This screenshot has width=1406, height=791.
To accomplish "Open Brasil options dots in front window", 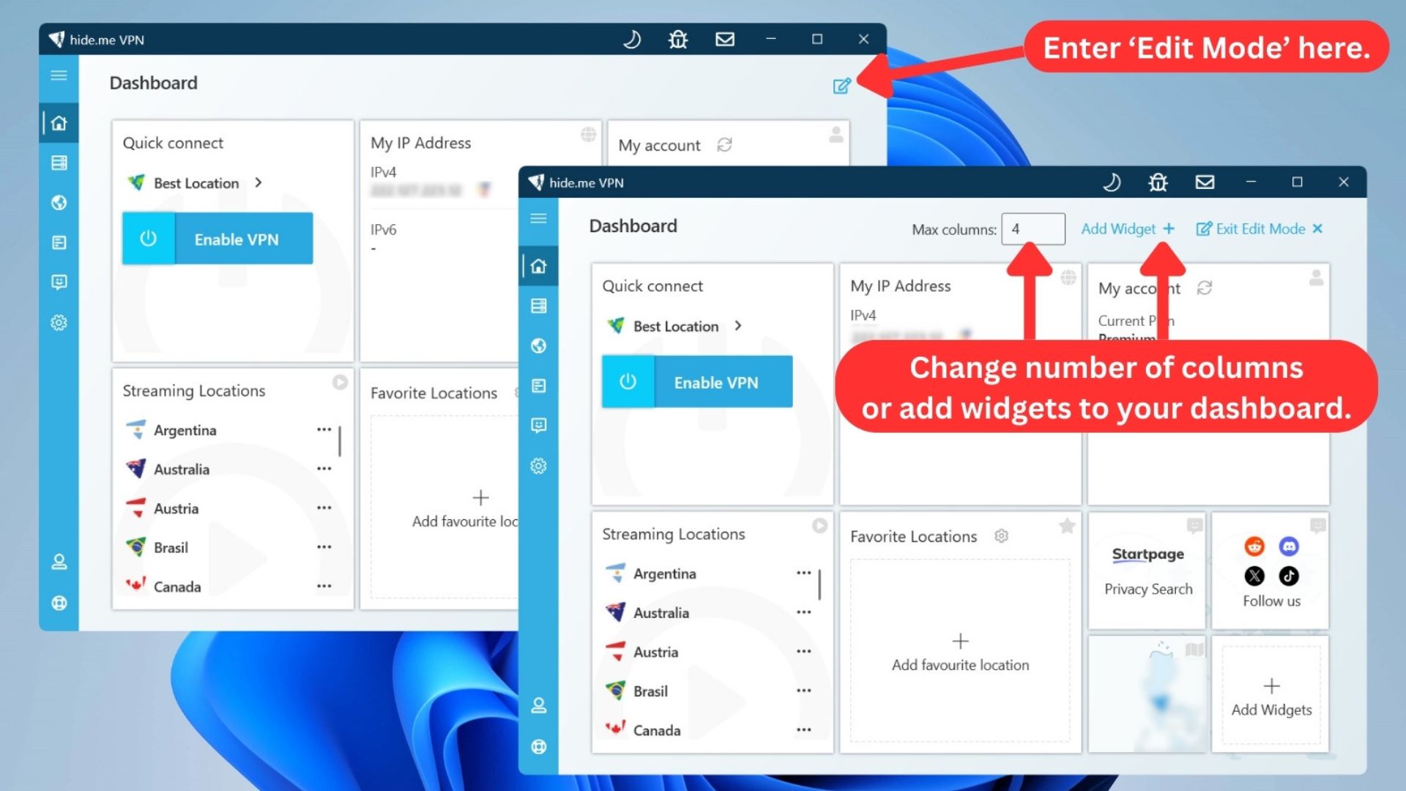I will (x=803, y=690).
